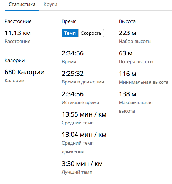The width and height of the screenshot is (172, 184).
Task: Click the Минимальная высота label
Action: (x=143, y=82)
